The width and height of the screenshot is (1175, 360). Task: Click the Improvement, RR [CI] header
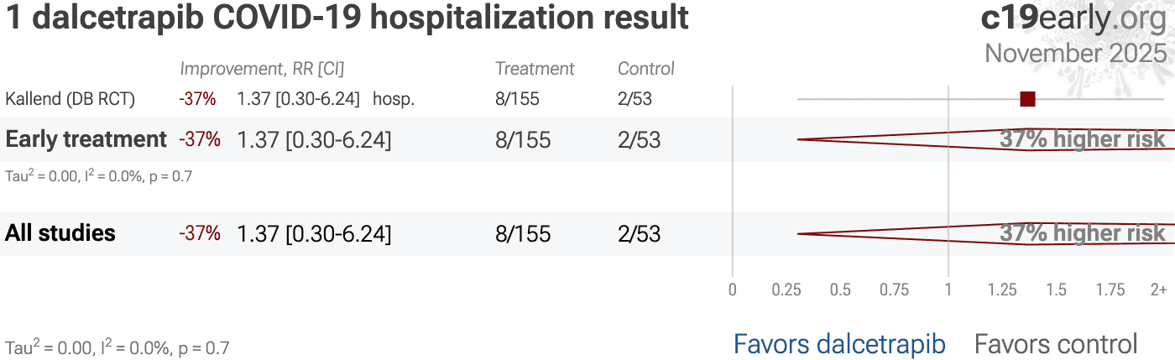click(x=262, y=69)
